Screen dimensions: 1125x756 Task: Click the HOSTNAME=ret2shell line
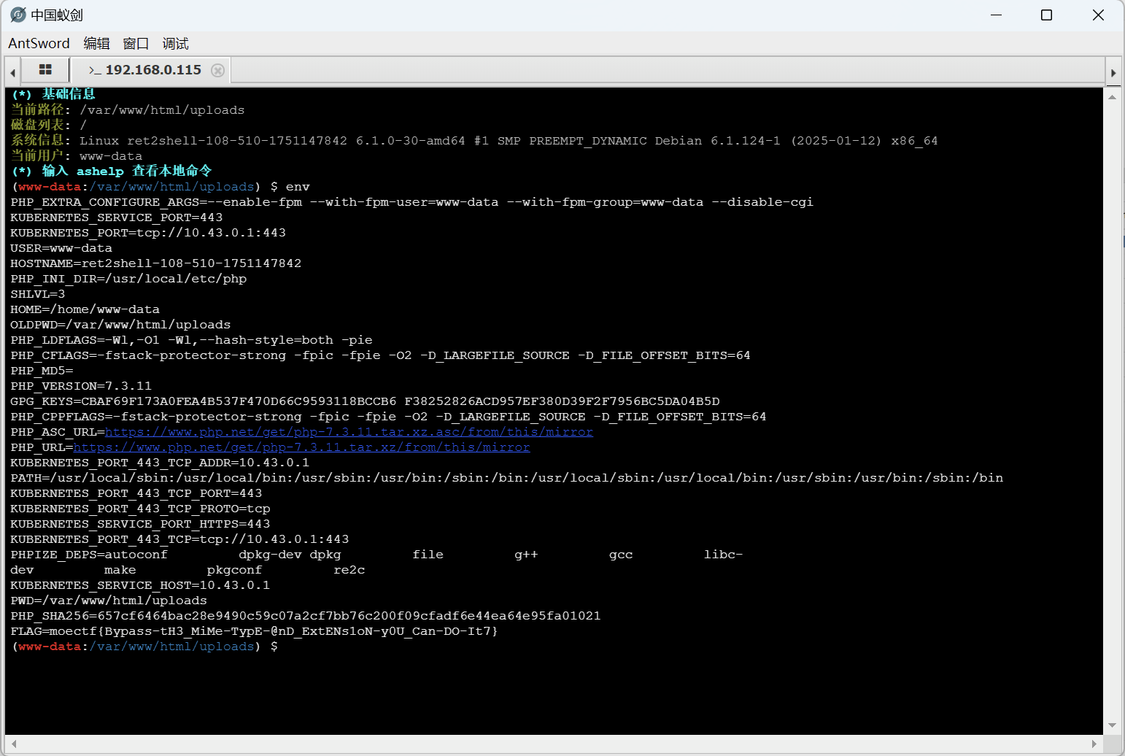[156, 263]
